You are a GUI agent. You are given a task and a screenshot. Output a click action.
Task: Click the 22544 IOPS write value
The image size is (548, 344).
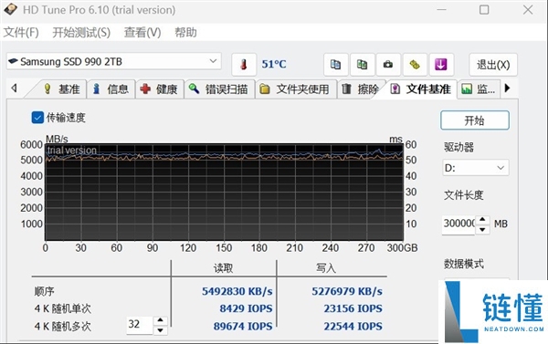click(353, 326)
